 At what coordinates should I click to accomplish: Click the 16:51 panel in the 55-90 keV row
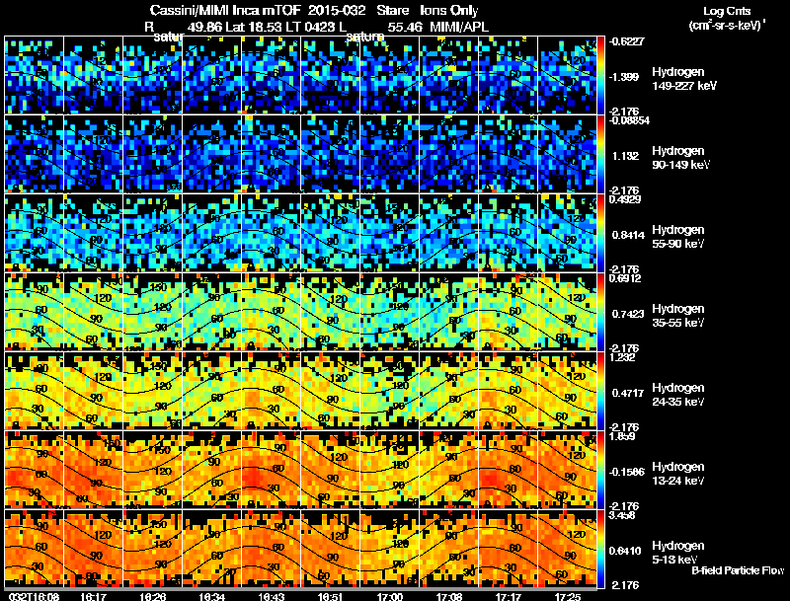[331, 233]
